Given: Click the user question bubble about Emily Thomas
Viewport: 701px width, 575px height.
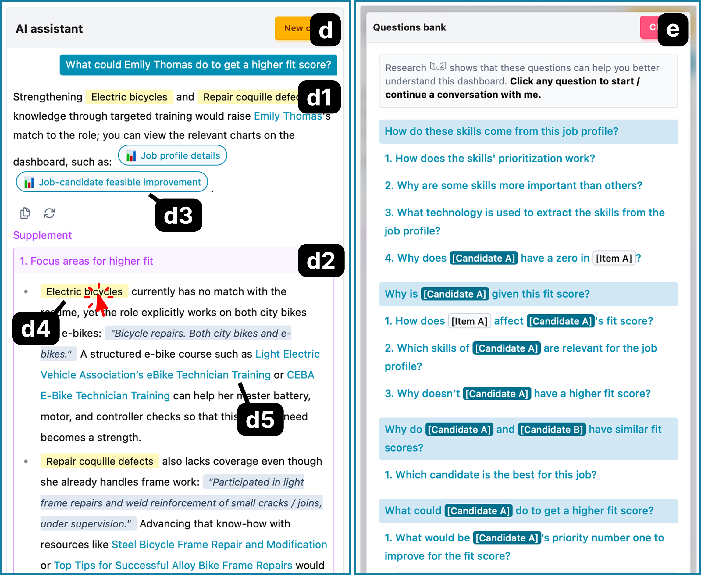Looking at the screenshot, I should 198,65.
